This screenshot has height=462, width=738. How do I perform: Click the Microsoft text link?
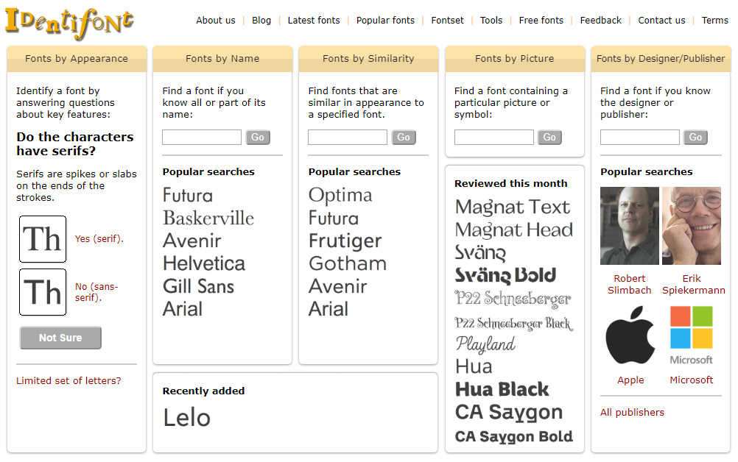(692, 380)
